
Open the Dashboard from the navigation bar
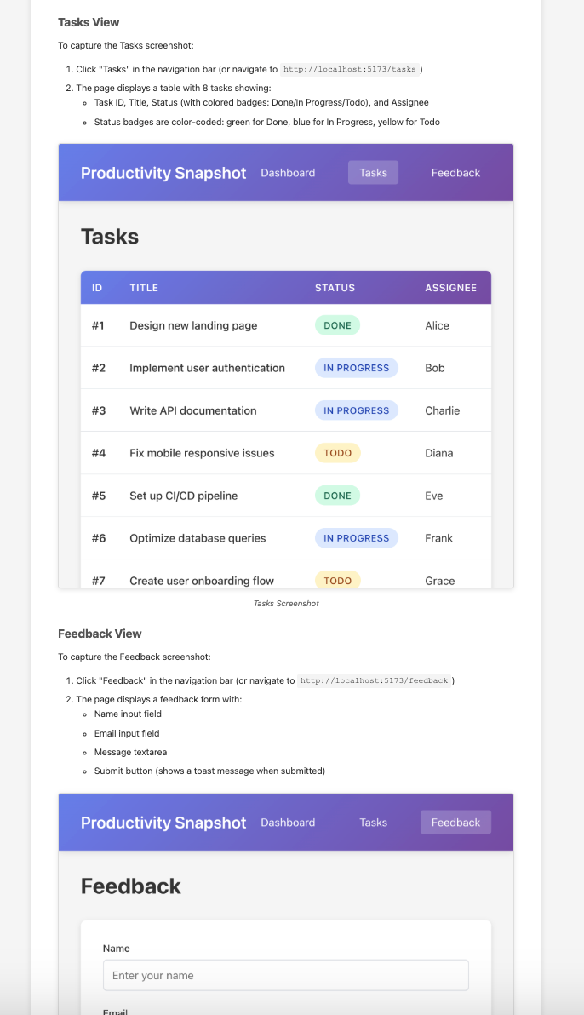[x=287, y=172]
